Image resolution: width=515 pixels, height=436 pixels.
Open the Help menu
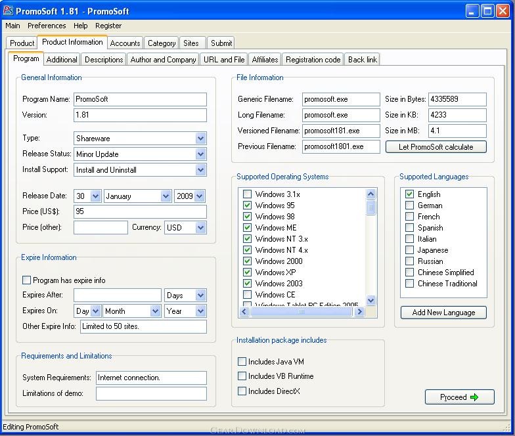pos(80,26)
